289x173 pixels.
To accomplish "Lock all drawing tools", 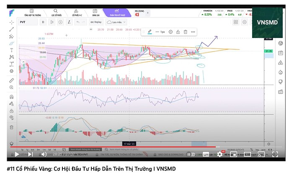I will pos(12,111).
